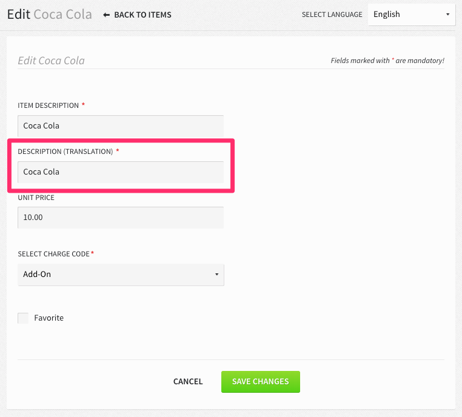
Task: Click the 'DESCRIPTION (TRANSLATION)' label
Action: (x=65, y=152)
